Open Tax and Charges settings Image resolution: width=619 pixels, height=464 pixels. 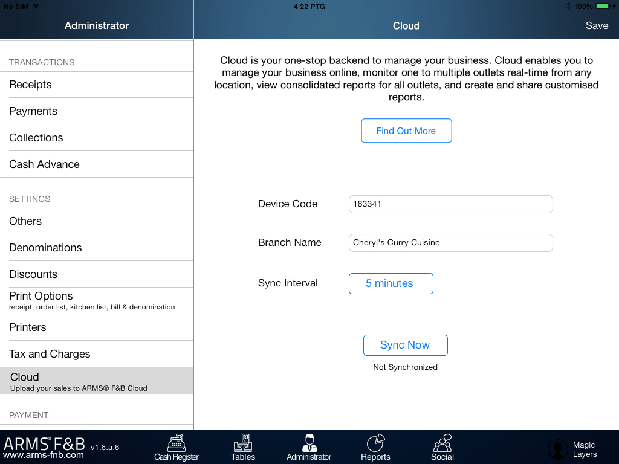pos(97,354)
